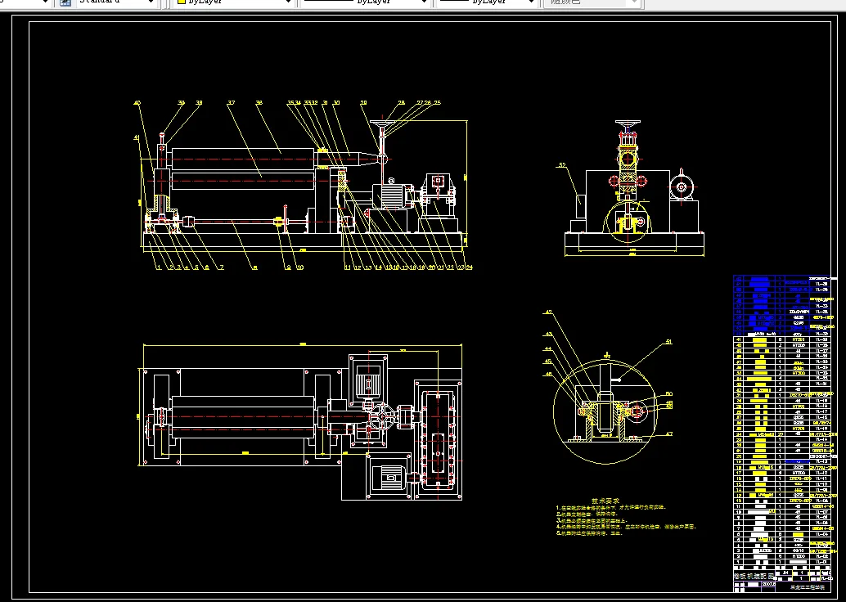This screenshot has height=602, width=846.
Task: Select balloon number 37 in front view
Action: tap(231, 103)
